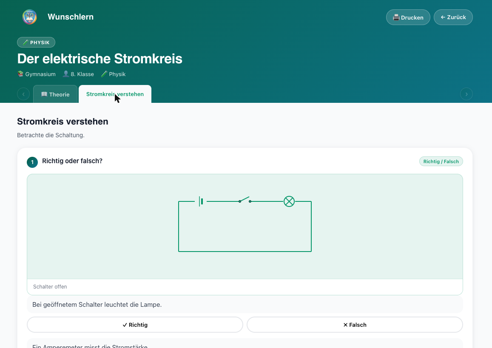Click the printer icon in Drucken button
Image resolution: width=492 pixels, height=348 pixels.
396,17
